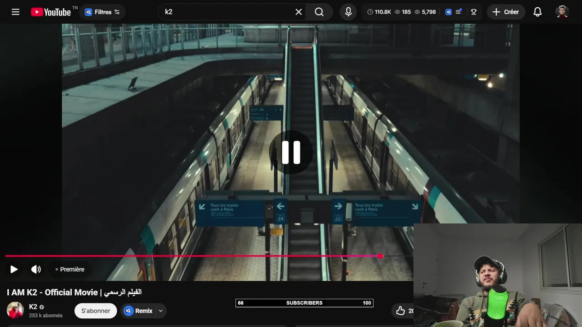
Task: Click the eye 185 views stat
Action: pos(402,12)
